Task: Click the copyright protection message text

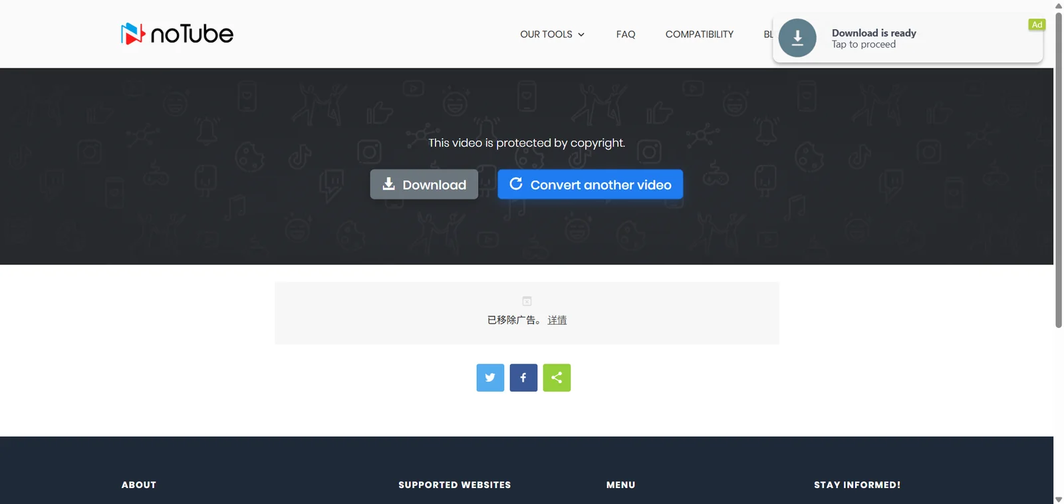Action: [527, 143]
